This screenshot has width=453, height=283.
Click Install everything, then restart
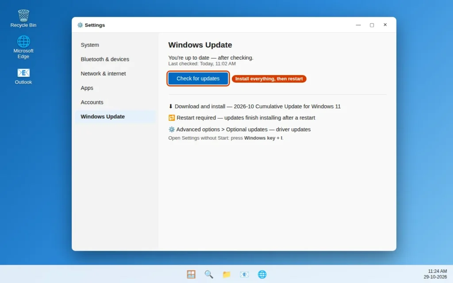pyautogui.click(x=269, y=79)
